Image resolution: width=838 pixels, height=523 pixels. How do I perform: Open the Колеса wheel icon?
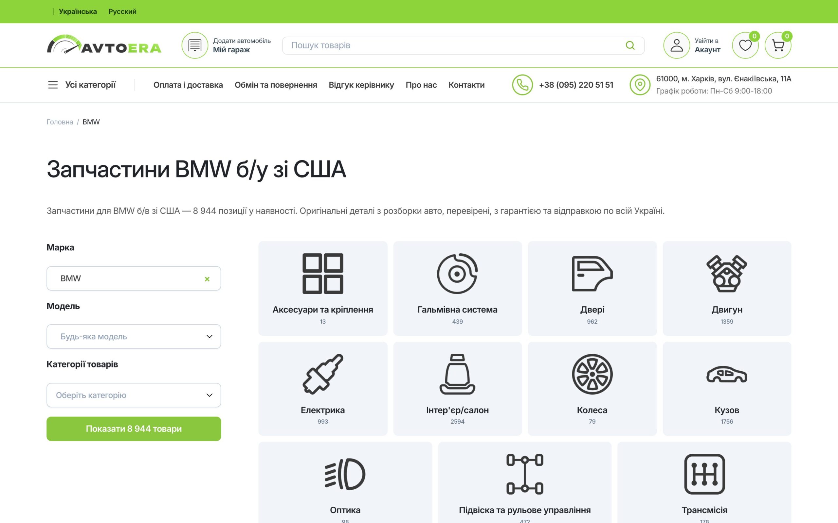point(592,374)
